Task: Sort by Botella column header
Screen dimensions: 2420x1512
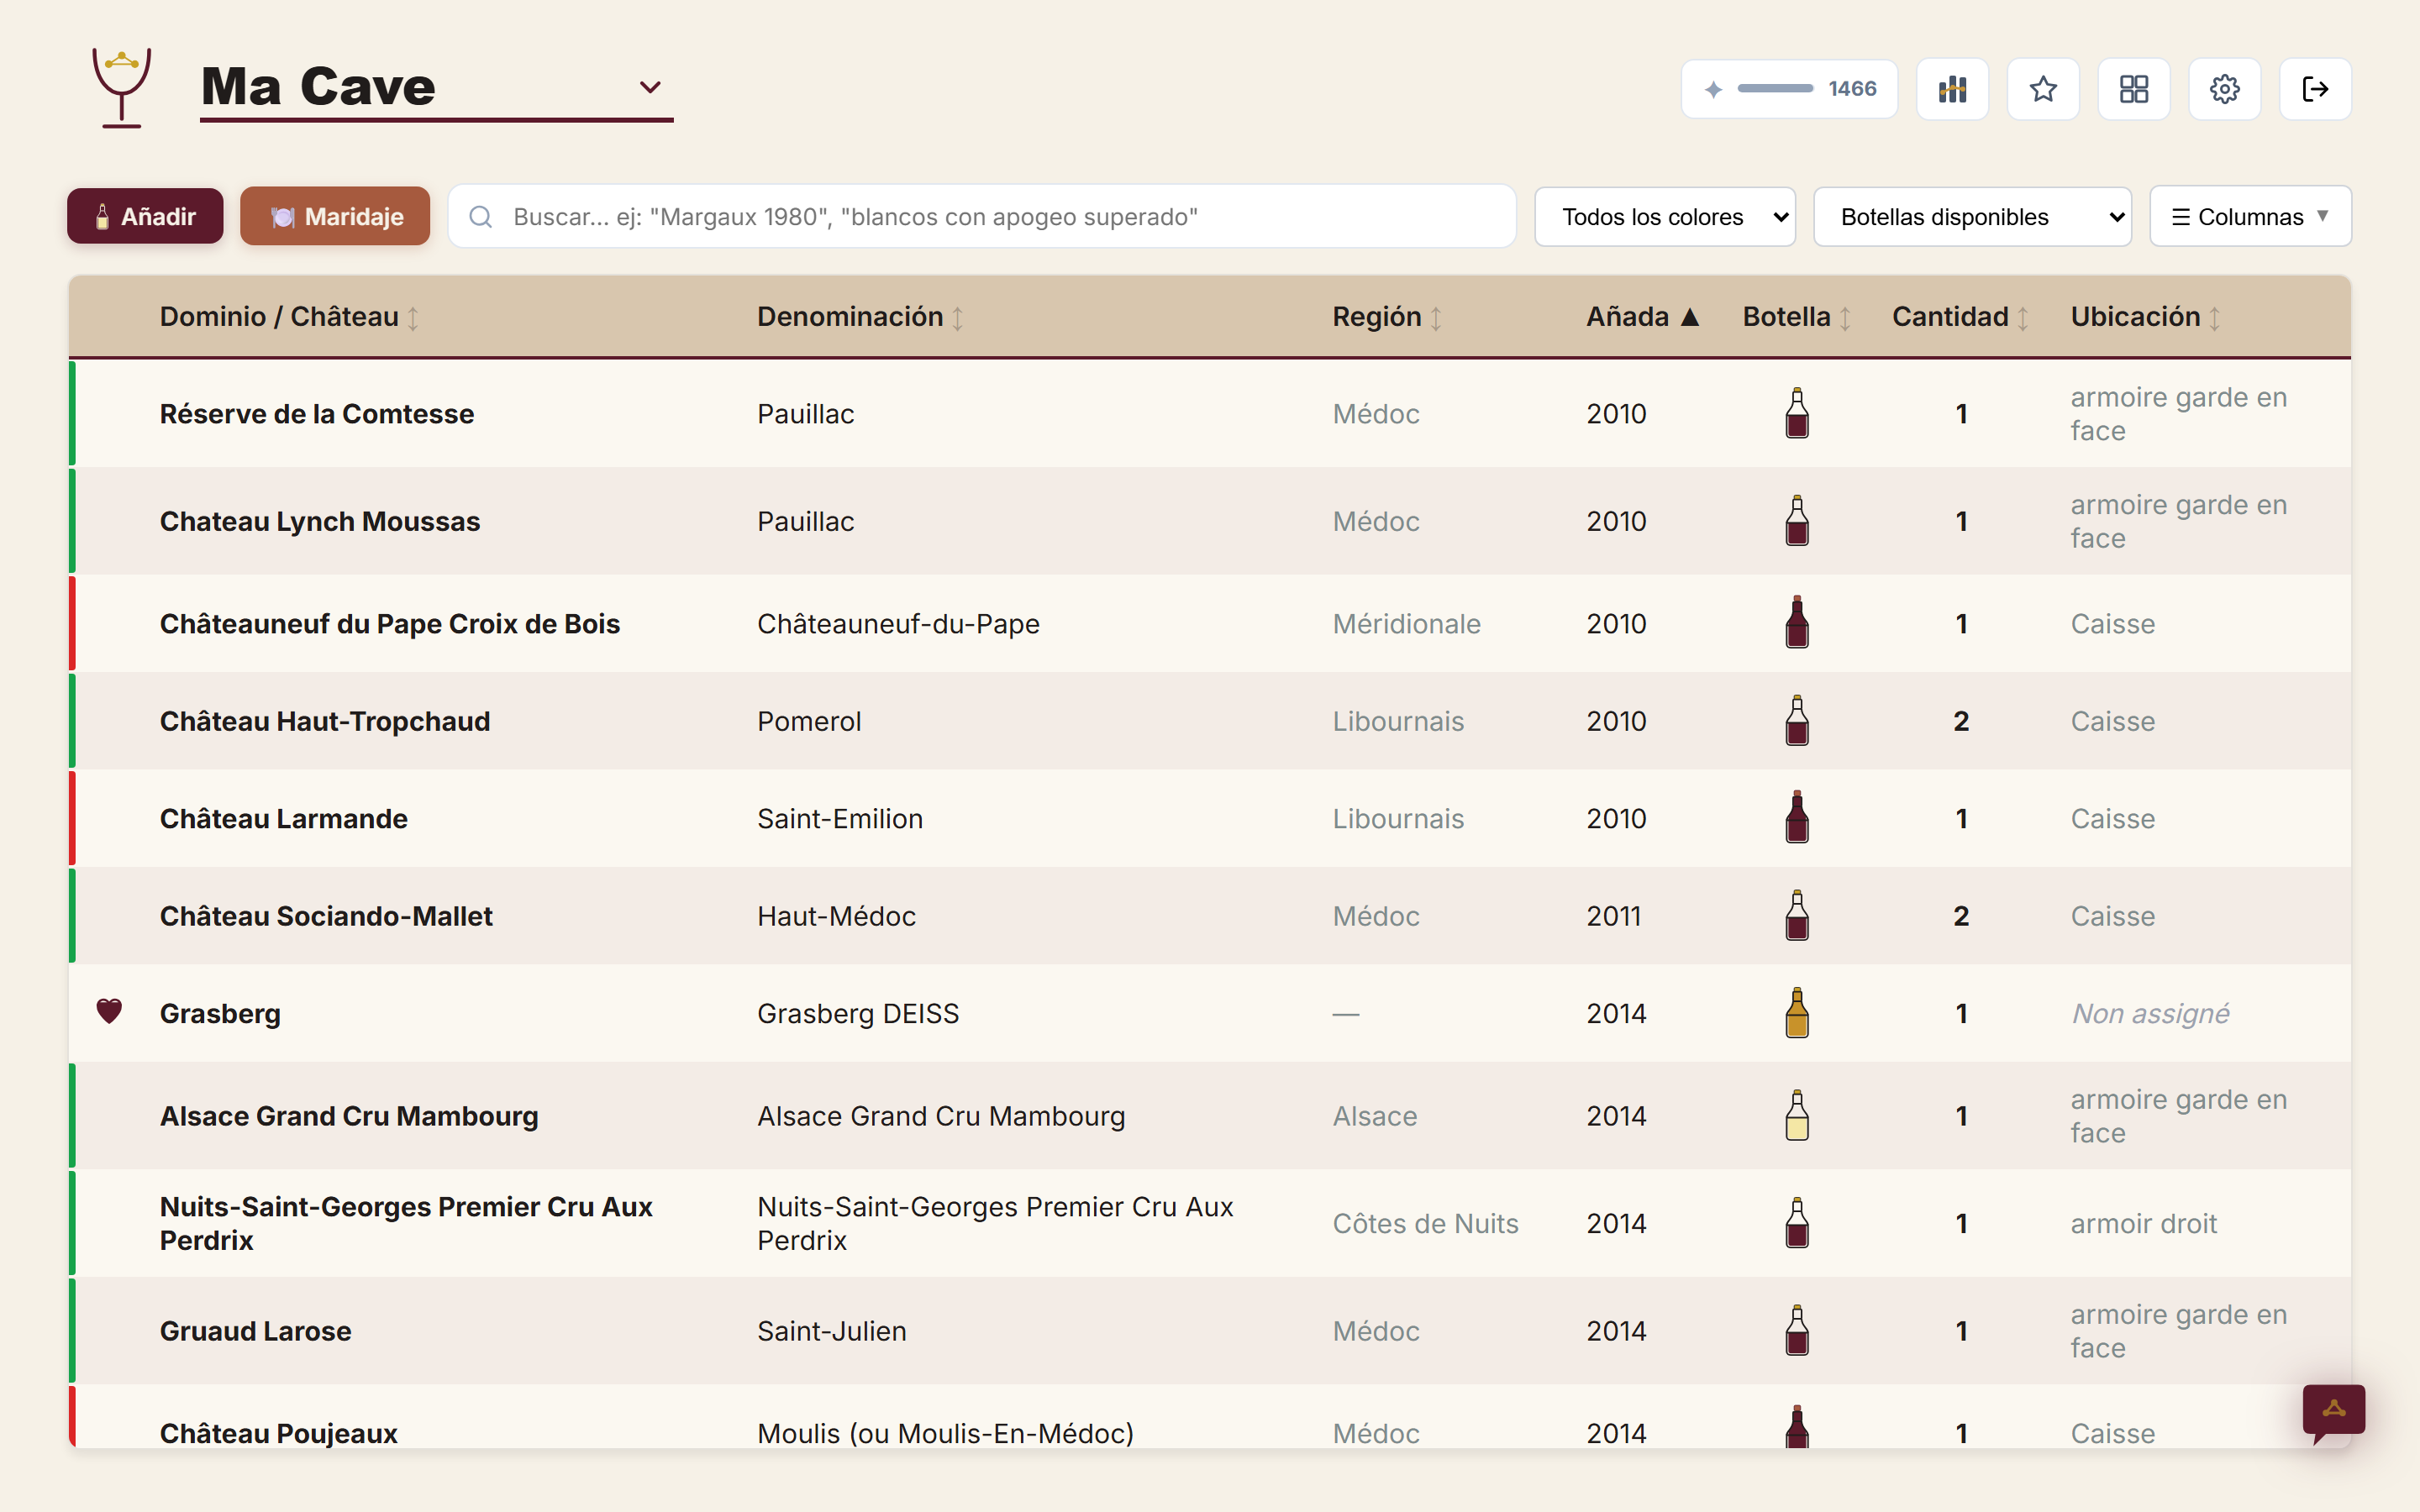Action: 1797,317
